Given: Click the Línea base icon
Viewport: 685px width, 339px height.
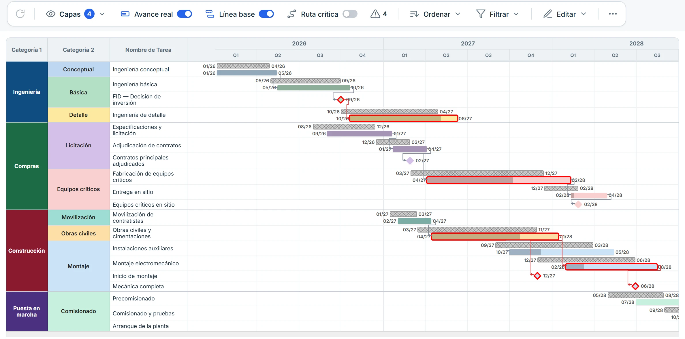Looking at the screenshot, I should (210, 14).
